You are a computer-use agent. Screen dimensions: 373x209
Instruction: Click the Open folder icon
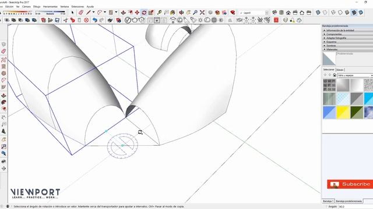[x=50, y=20]
